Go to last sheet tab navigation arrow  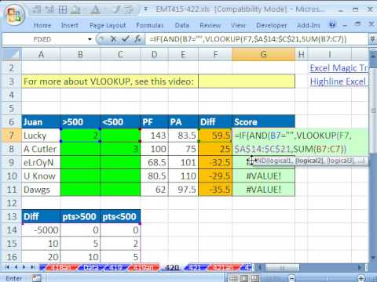coord(32,267)
